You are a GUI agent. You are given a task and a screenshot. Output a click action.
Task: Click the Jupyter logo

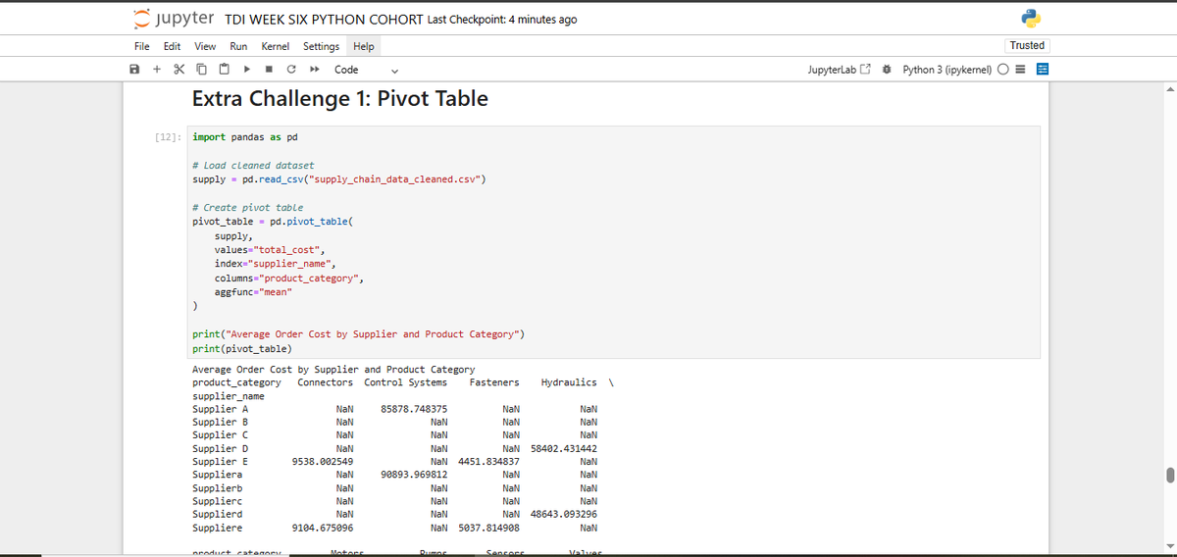tap(176, 19)
